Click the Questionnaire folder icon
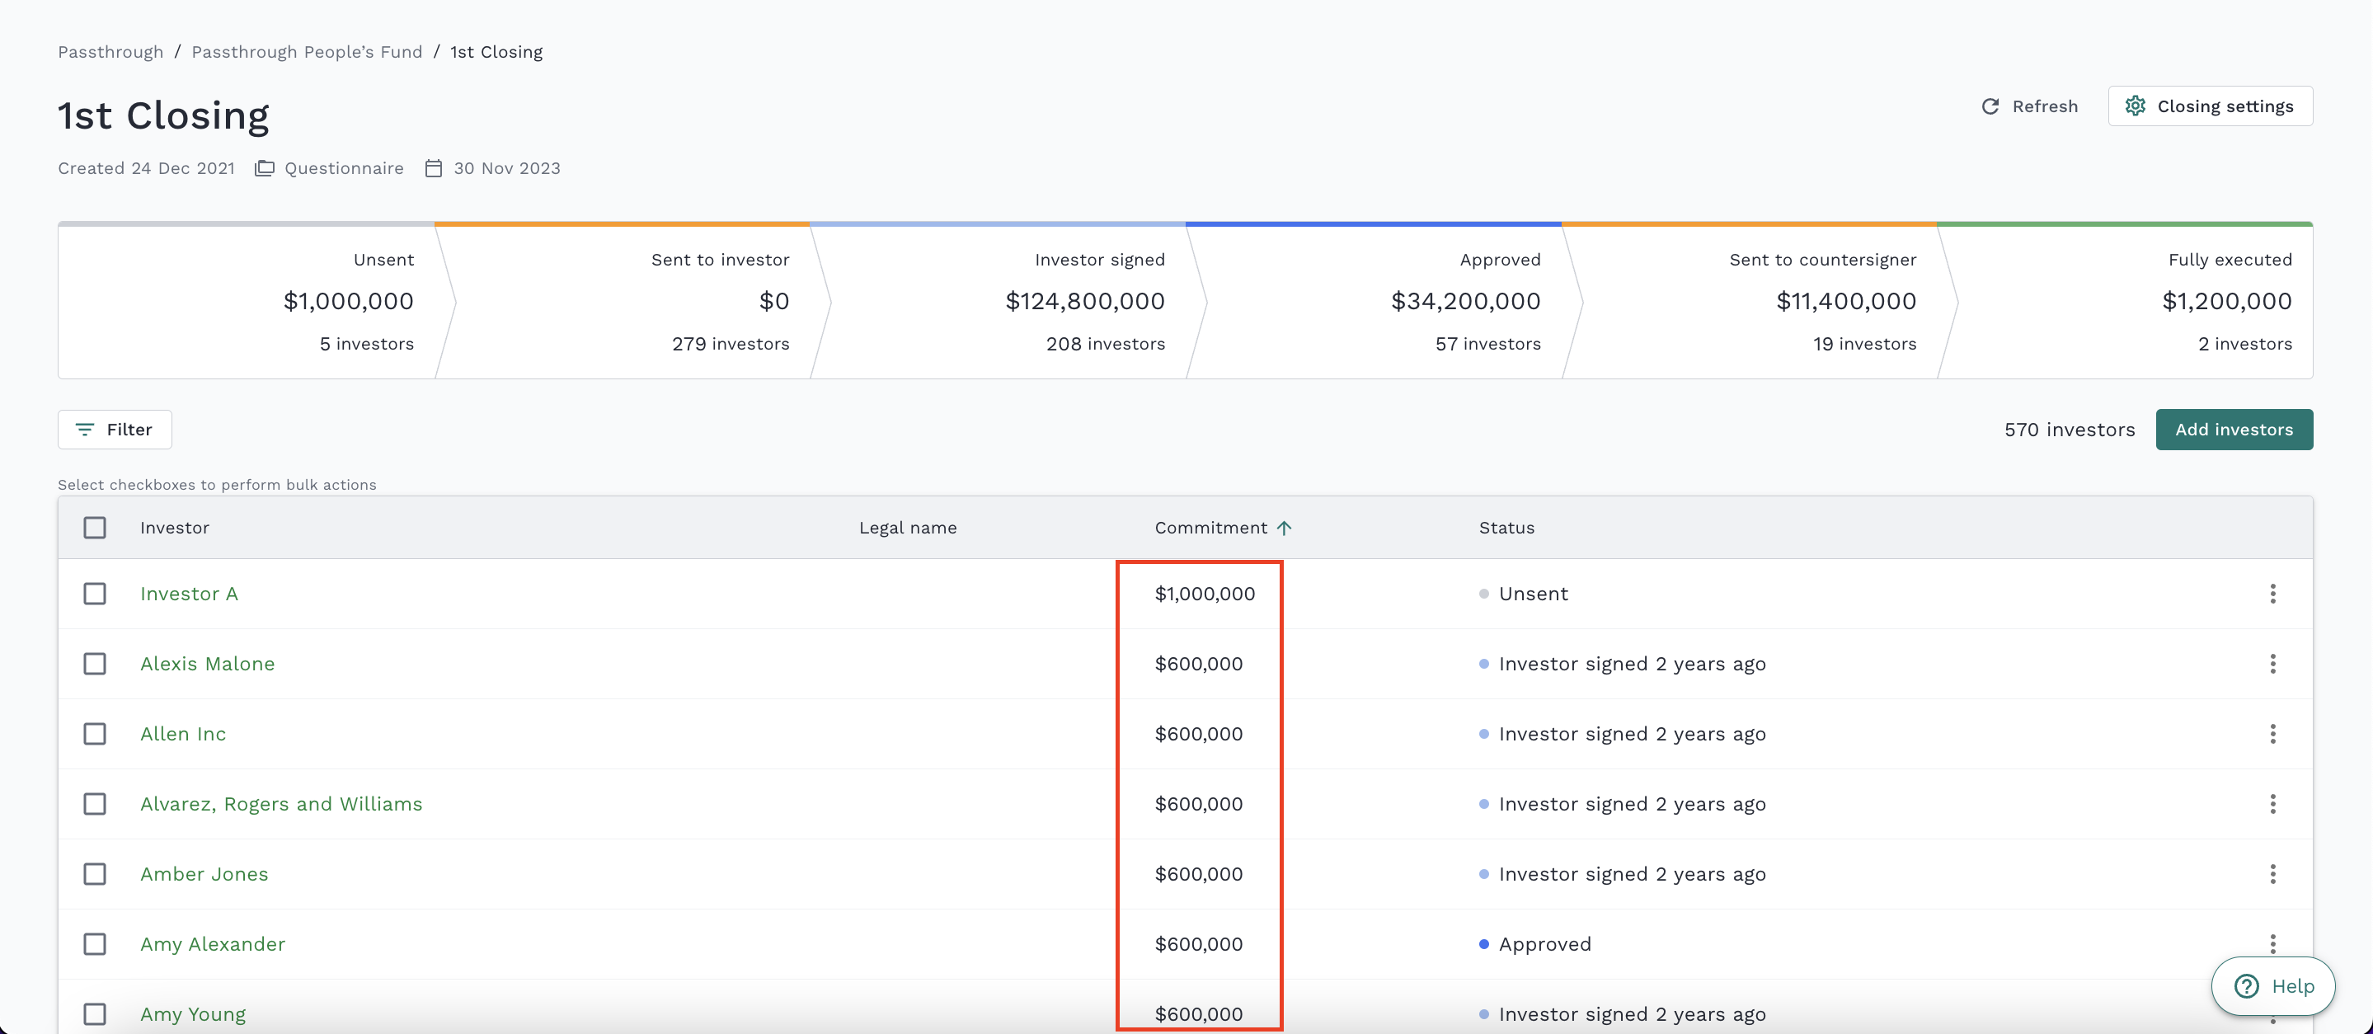This screenshot has width=2373, height=1034. [265, 169]
